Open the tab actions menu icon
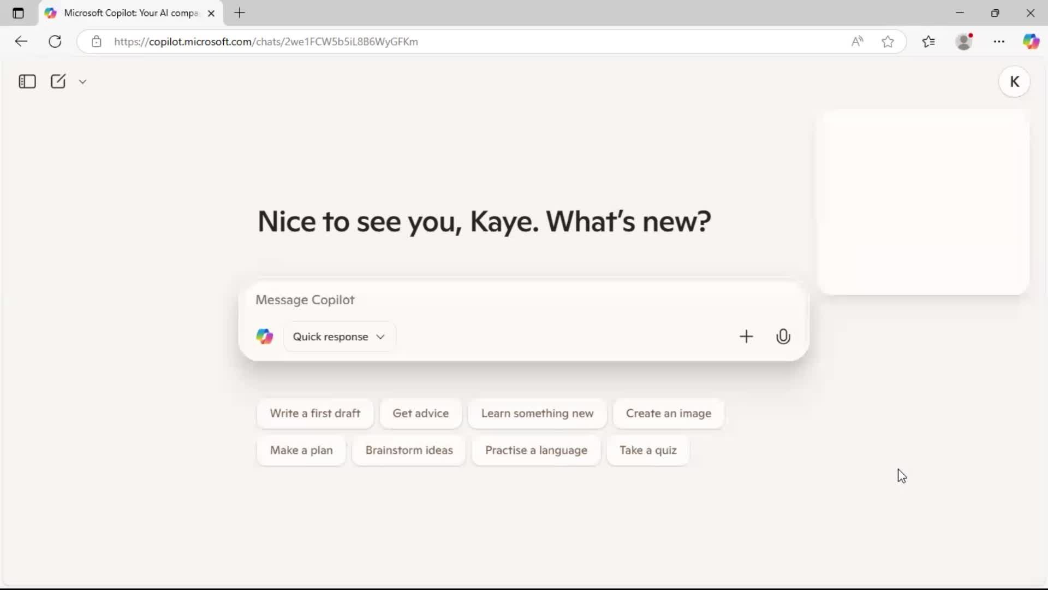1048x590 pixels. [x=18, y=13]
